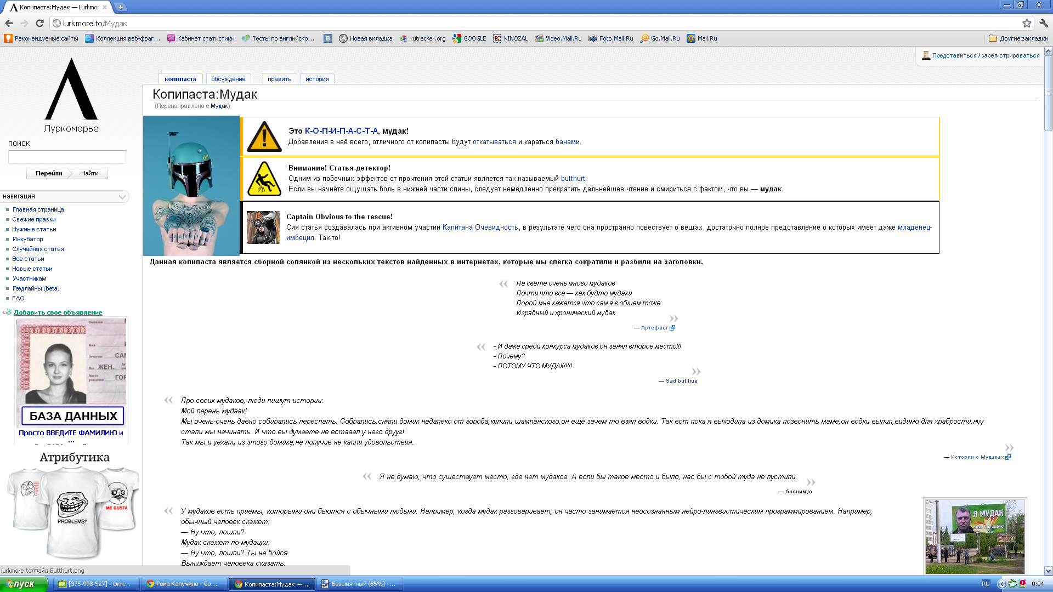Viewport: 1053px width, 592px height.
Task: Open the Foto.Mail.Ru bookmark
Action: coord(611,38)
